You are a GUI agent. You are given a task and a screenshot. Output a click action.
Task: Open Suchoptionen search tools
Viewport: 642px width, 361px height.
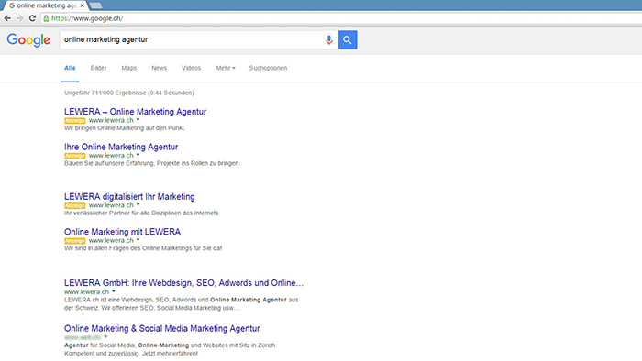268,68
